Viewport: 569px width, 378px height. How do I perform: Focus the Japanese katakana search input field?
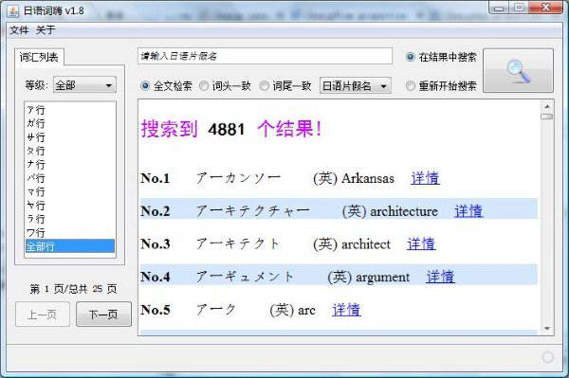265,56
